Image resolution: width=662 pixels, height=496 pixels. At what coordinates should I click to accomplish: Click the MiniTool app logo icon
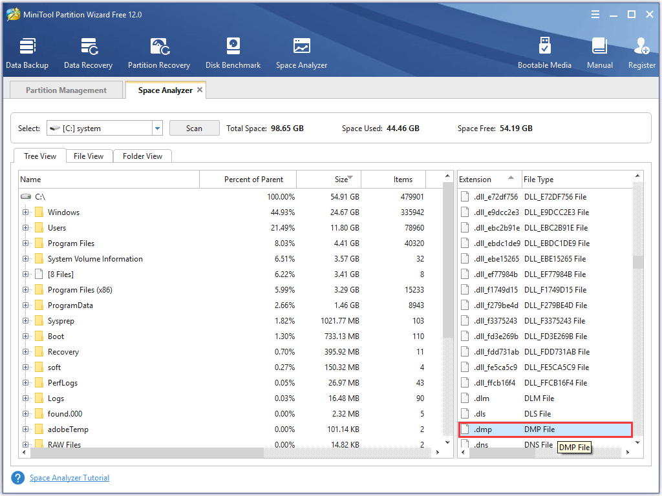coord(13,14)
